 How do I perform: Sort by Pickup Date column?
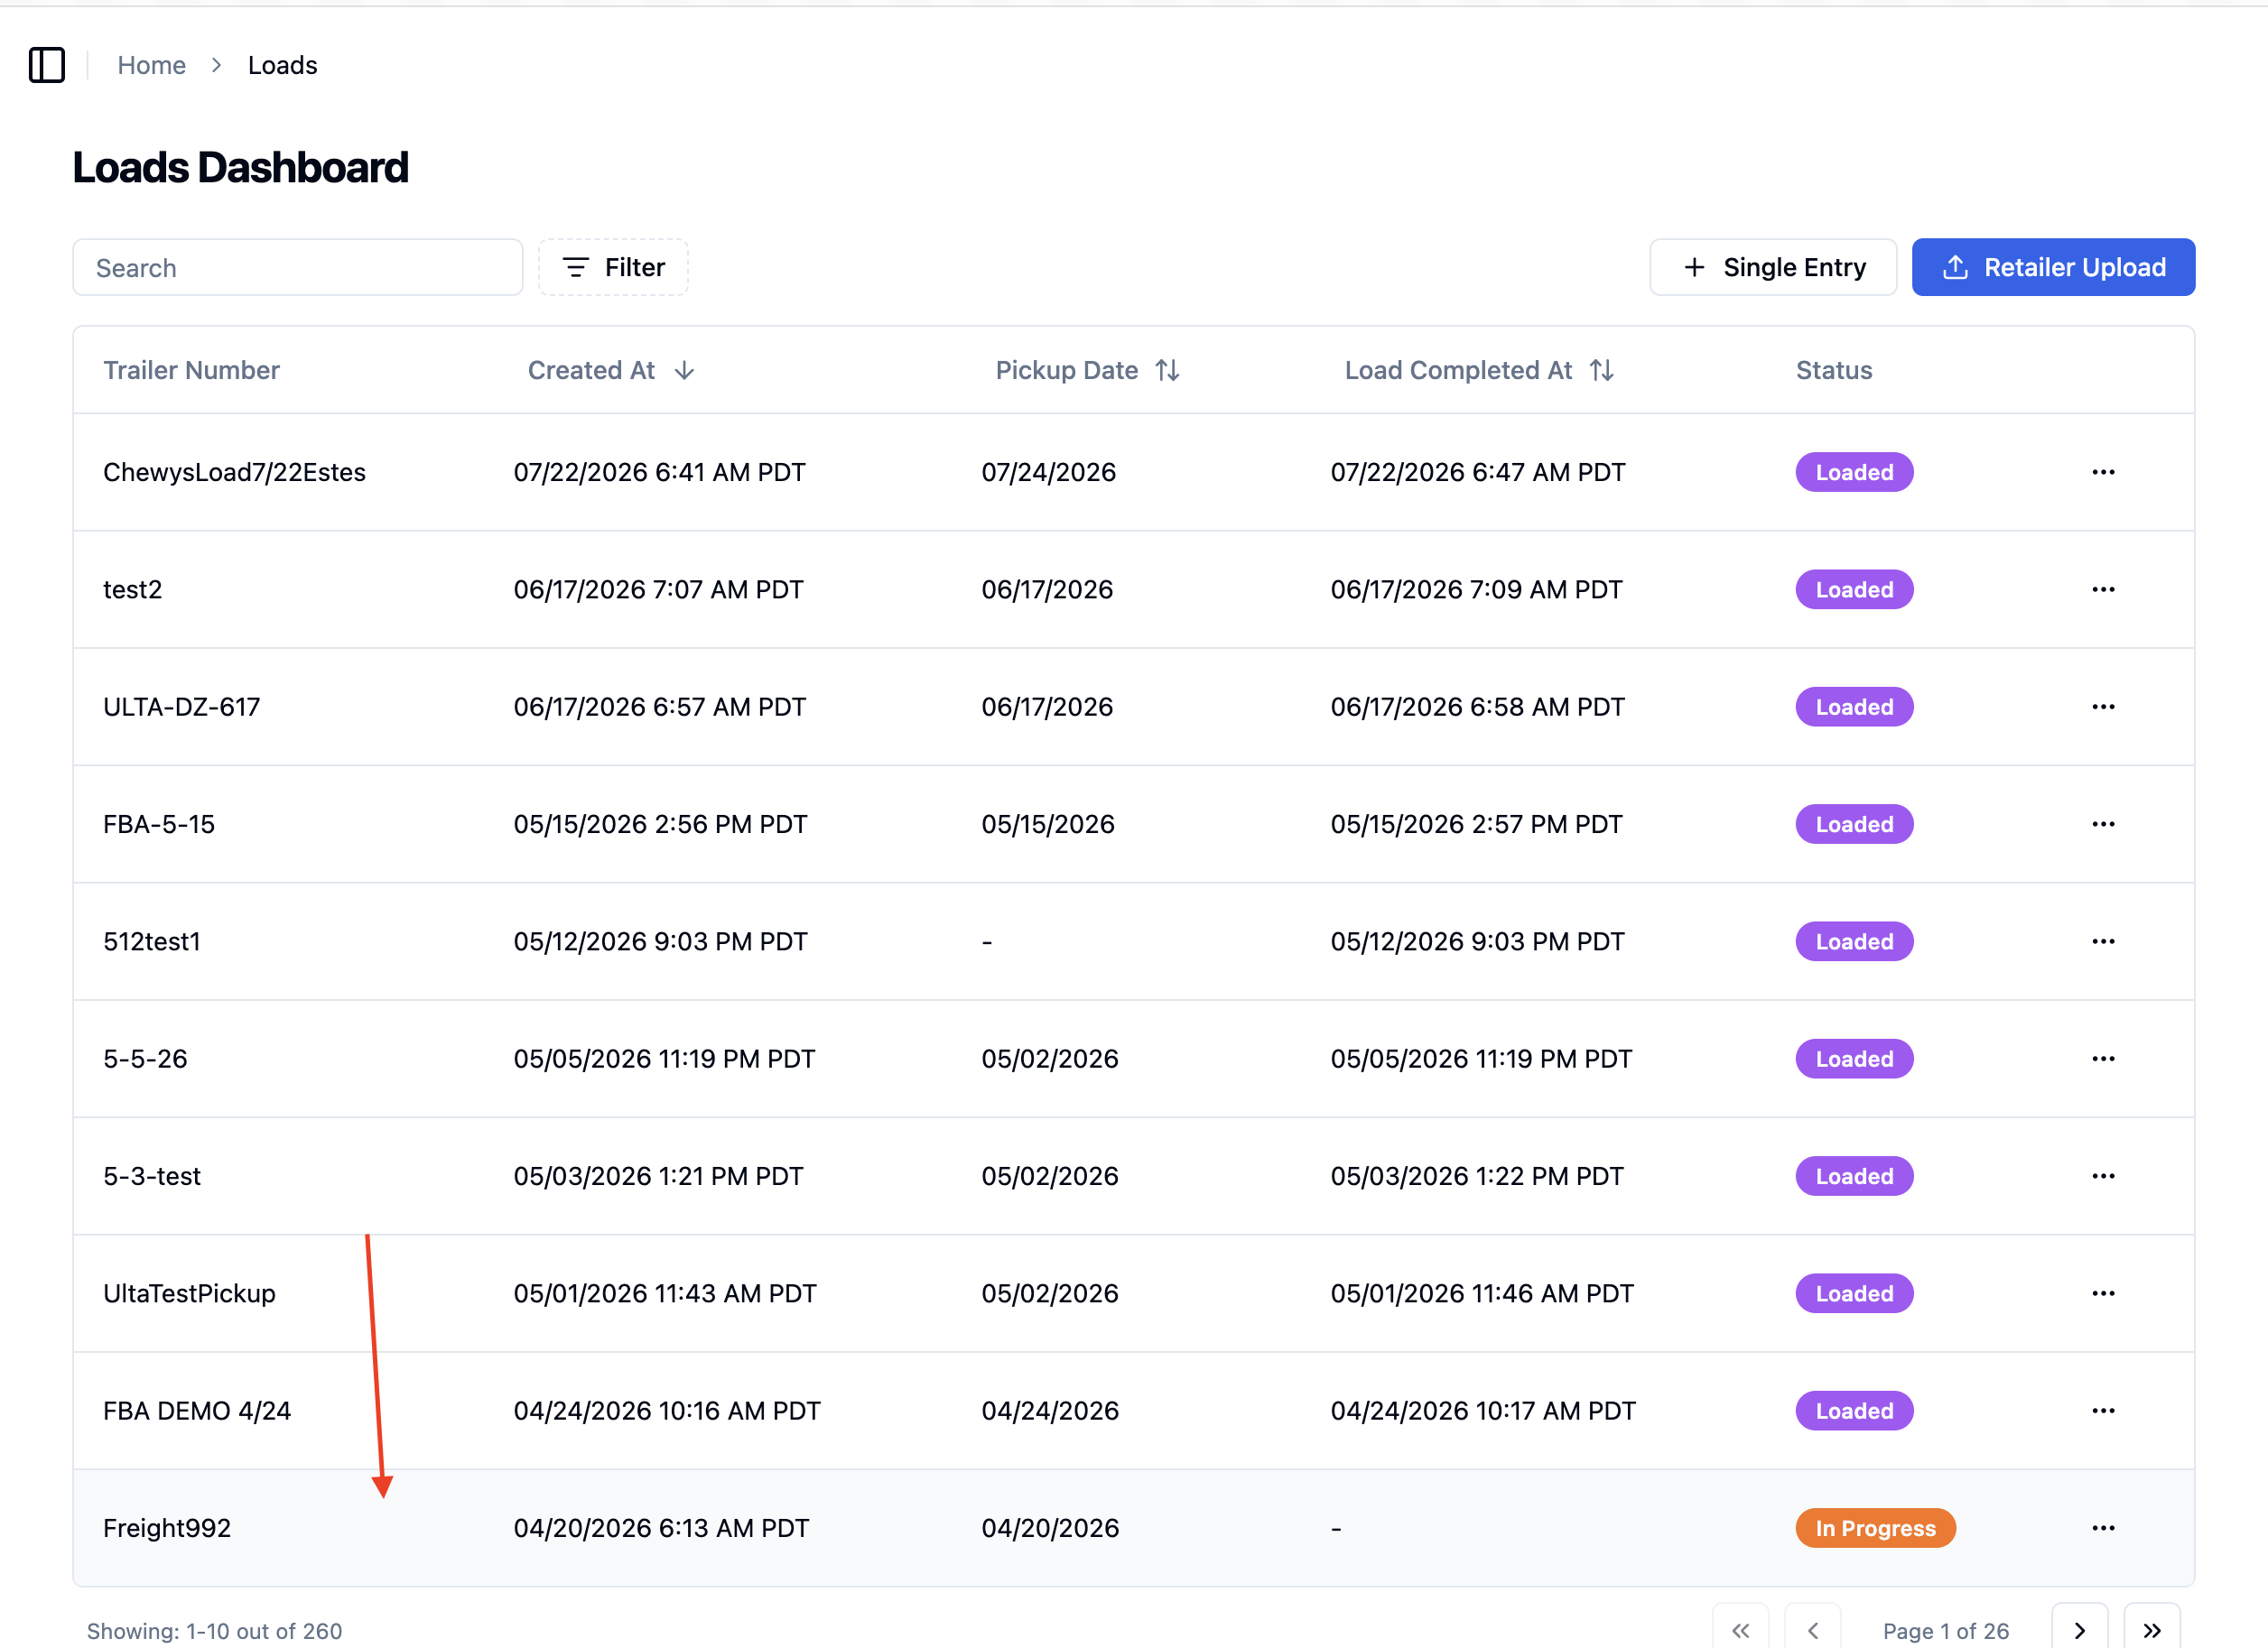click(1088, 371)
